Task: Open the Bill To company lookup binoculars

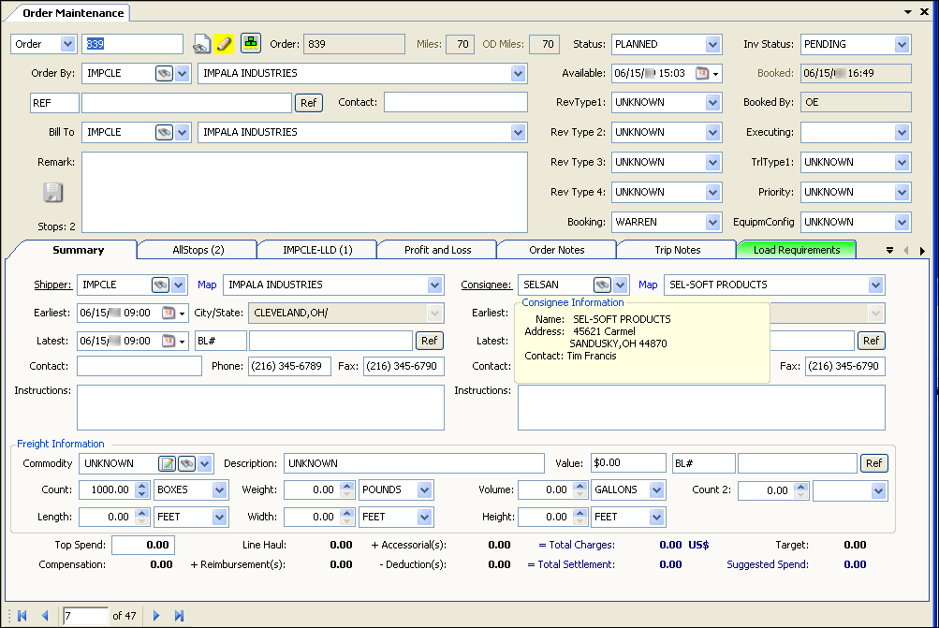Action: coord(164,133)
